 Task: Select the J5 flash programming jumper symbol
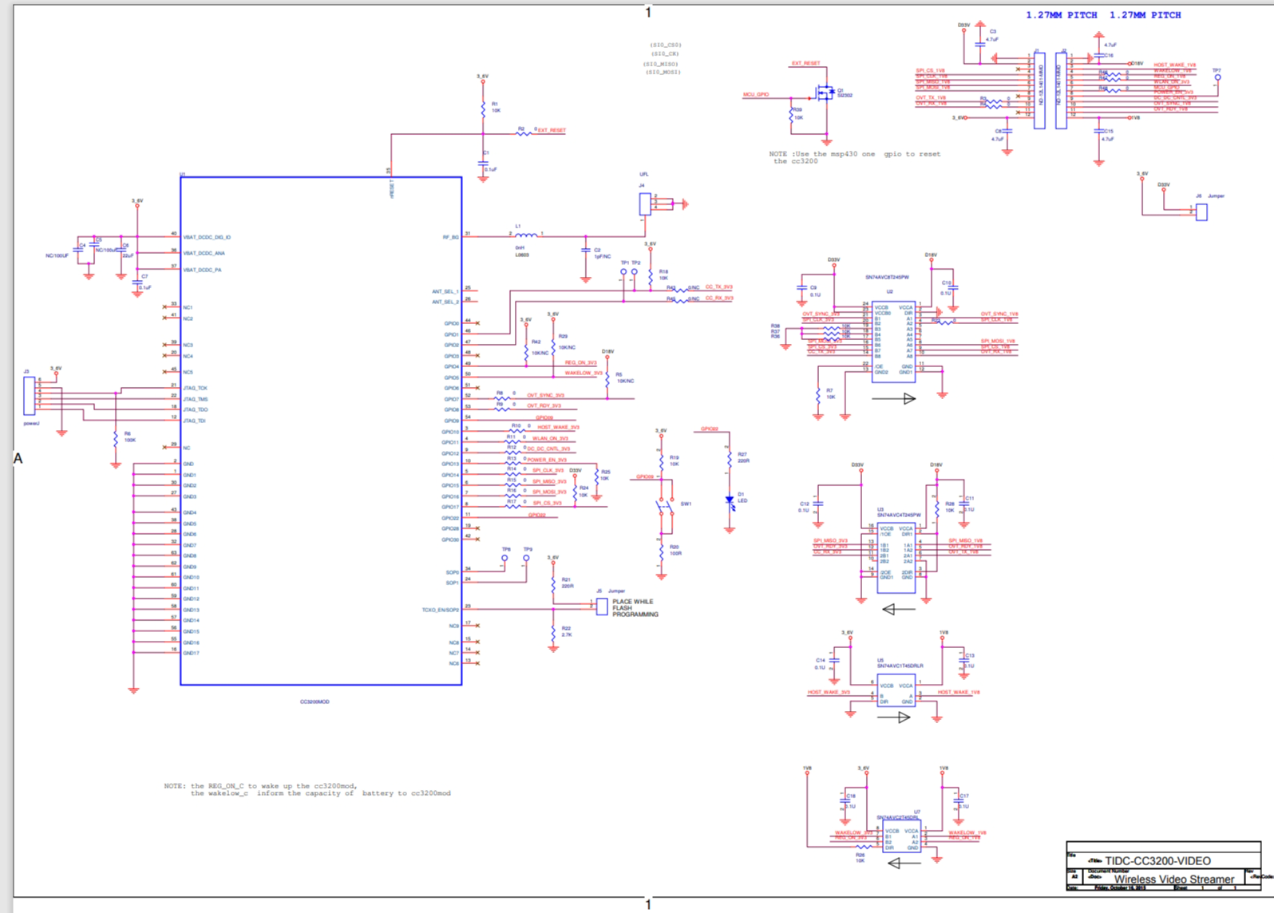point(602,607)
